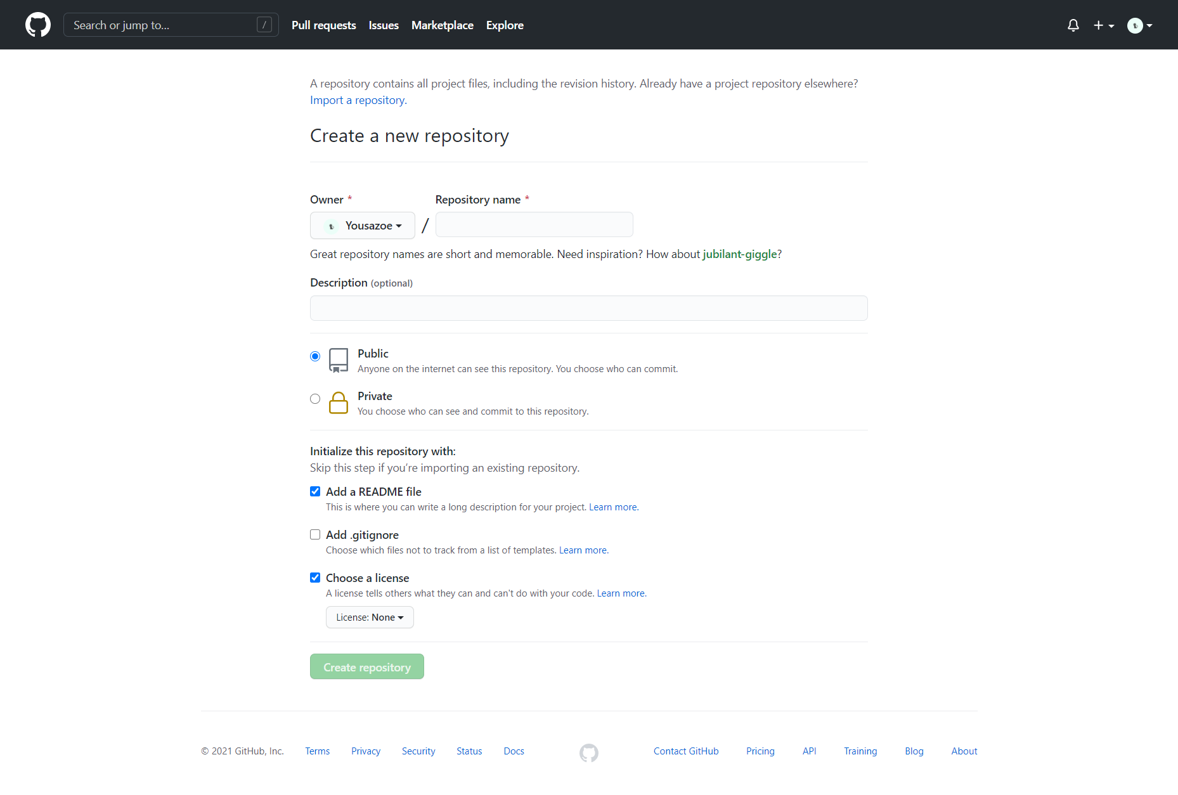Click the Add .gitignore label
Image resolution: width=1178 pixels, height=795 pixels.
(362, 535)
